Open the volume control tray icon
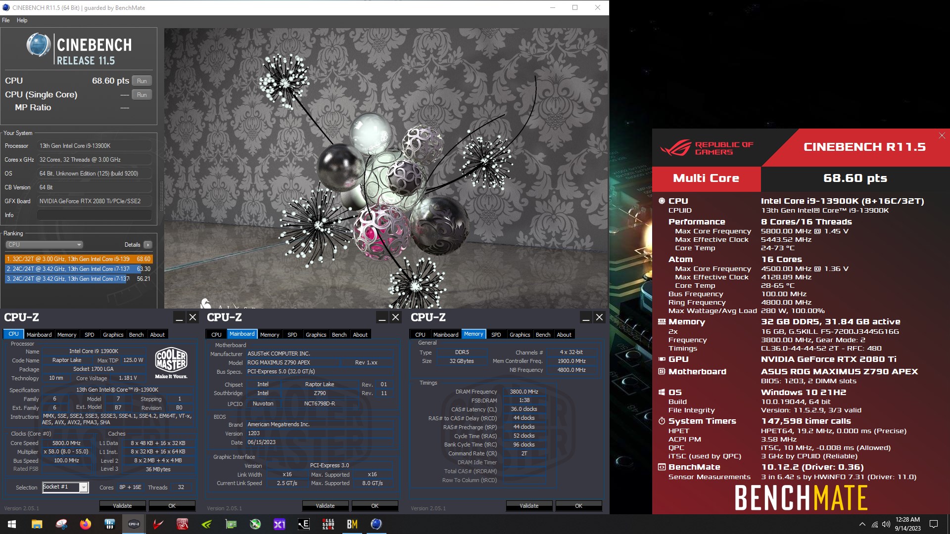This screenshot has height=534, width=950. [886, 524]
